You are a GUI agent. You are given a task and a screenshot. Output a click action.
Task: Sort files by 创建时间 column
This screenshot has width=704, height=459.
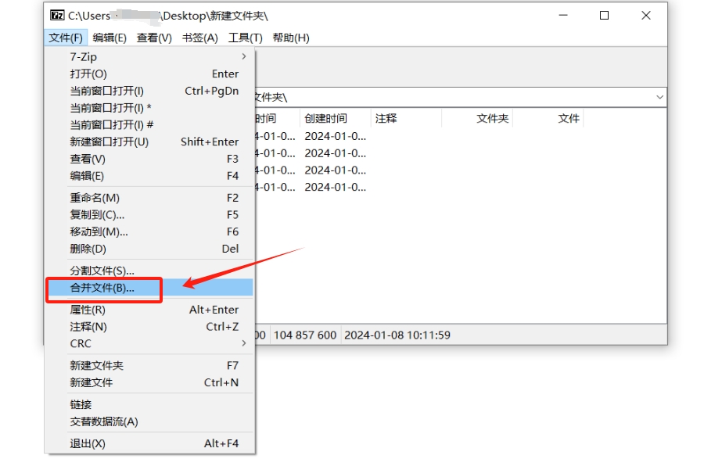[x=325, y=118]
